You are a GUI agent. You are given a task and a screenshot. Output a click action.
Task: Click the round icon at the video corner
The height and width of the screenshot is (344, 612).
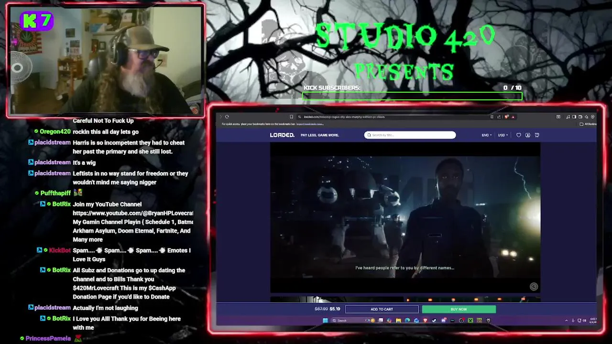[x=534, y=287]
